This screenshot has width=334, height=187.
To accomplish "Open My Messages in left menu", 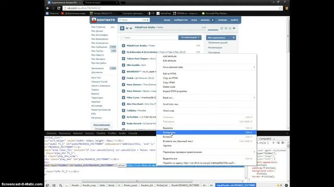I will 99,47.
